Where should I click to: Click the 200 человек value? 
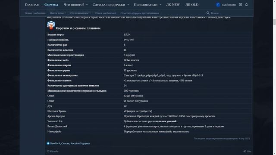pyautogui.click(x=131, y=91)
